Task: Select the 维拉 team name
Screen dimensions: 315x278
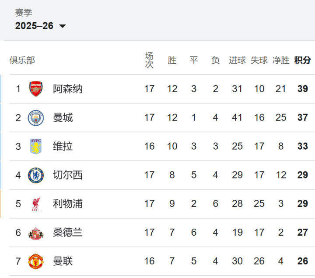Action: (x=63, y=147)
